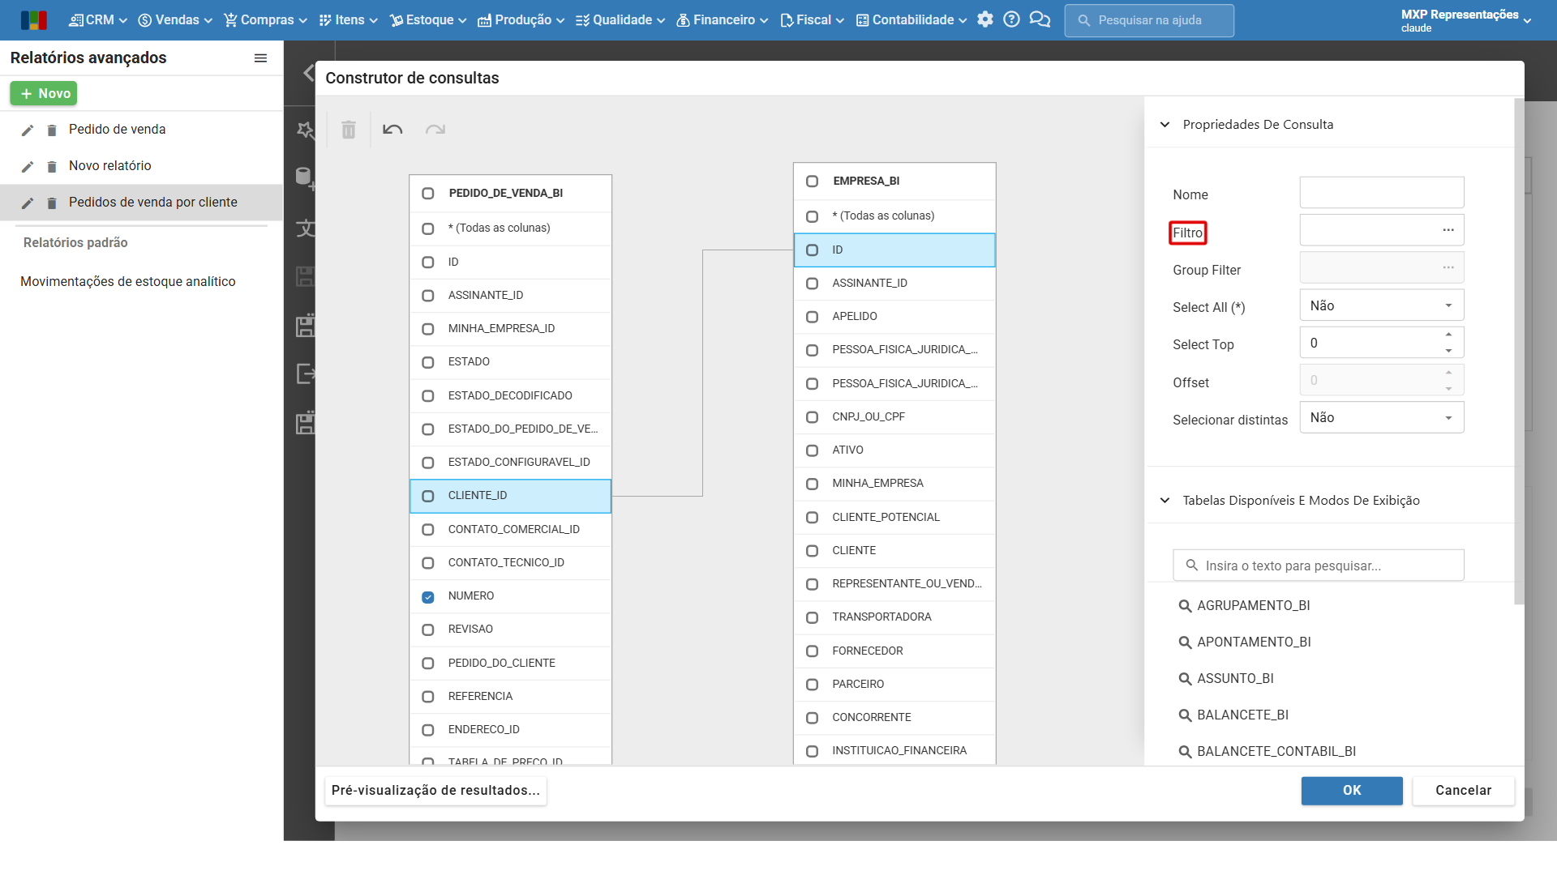Open the Vendas menu

tap(175, 19)
